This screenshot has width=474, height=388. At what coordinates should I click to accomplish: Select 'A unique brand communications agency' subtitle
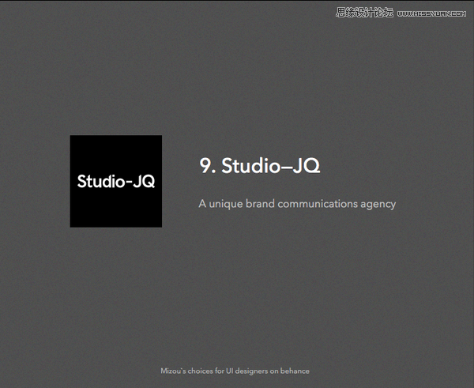pyautogui.click(x=297, y=204)
